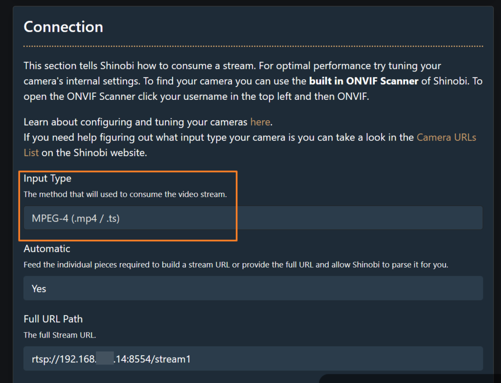Click into the Full URL Path field

pos(253,359)
